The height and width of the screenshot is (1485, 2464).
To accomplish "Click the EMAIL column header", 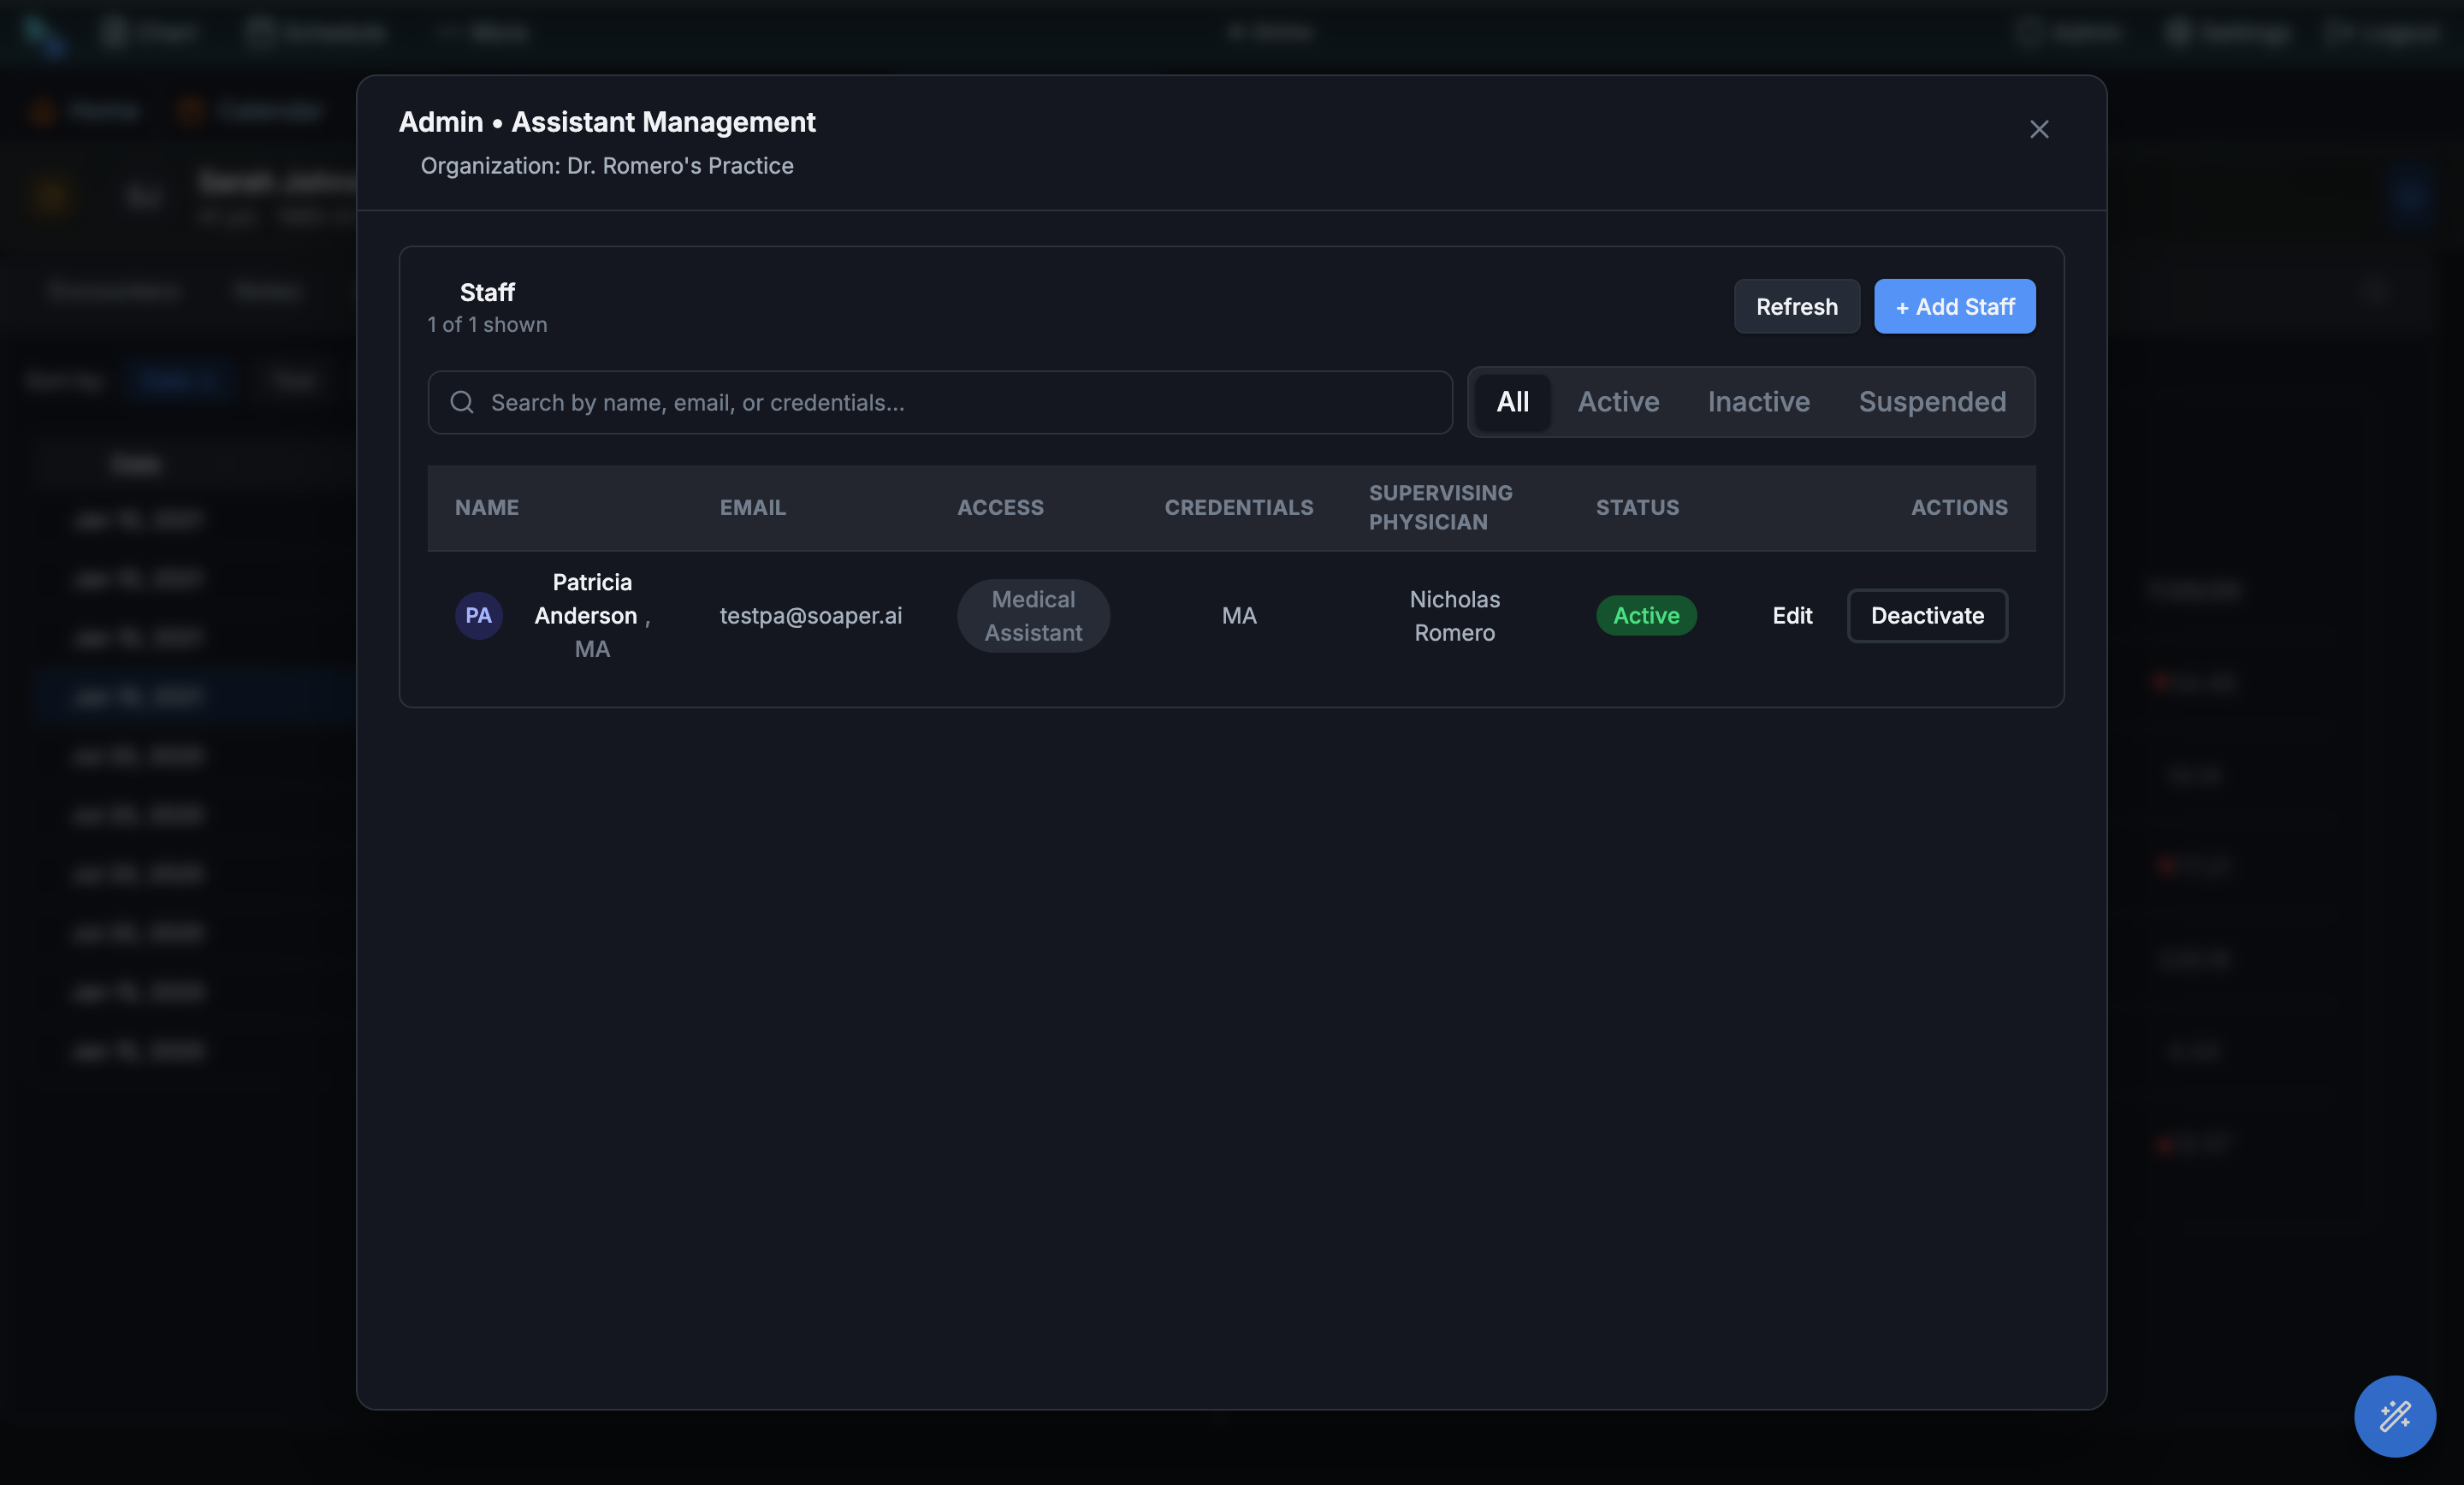I will pos(752,507).
